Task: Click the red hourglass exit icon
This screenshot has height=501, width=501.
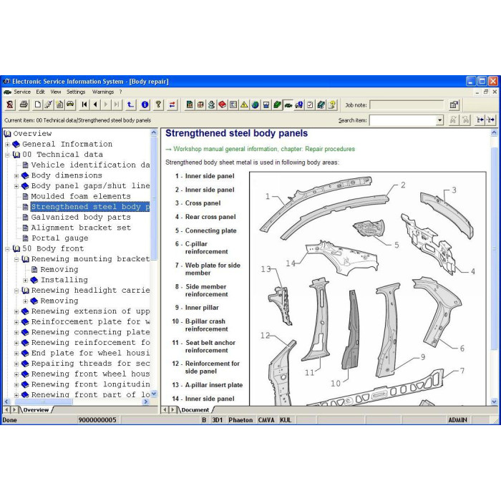Action: (10, 104)
